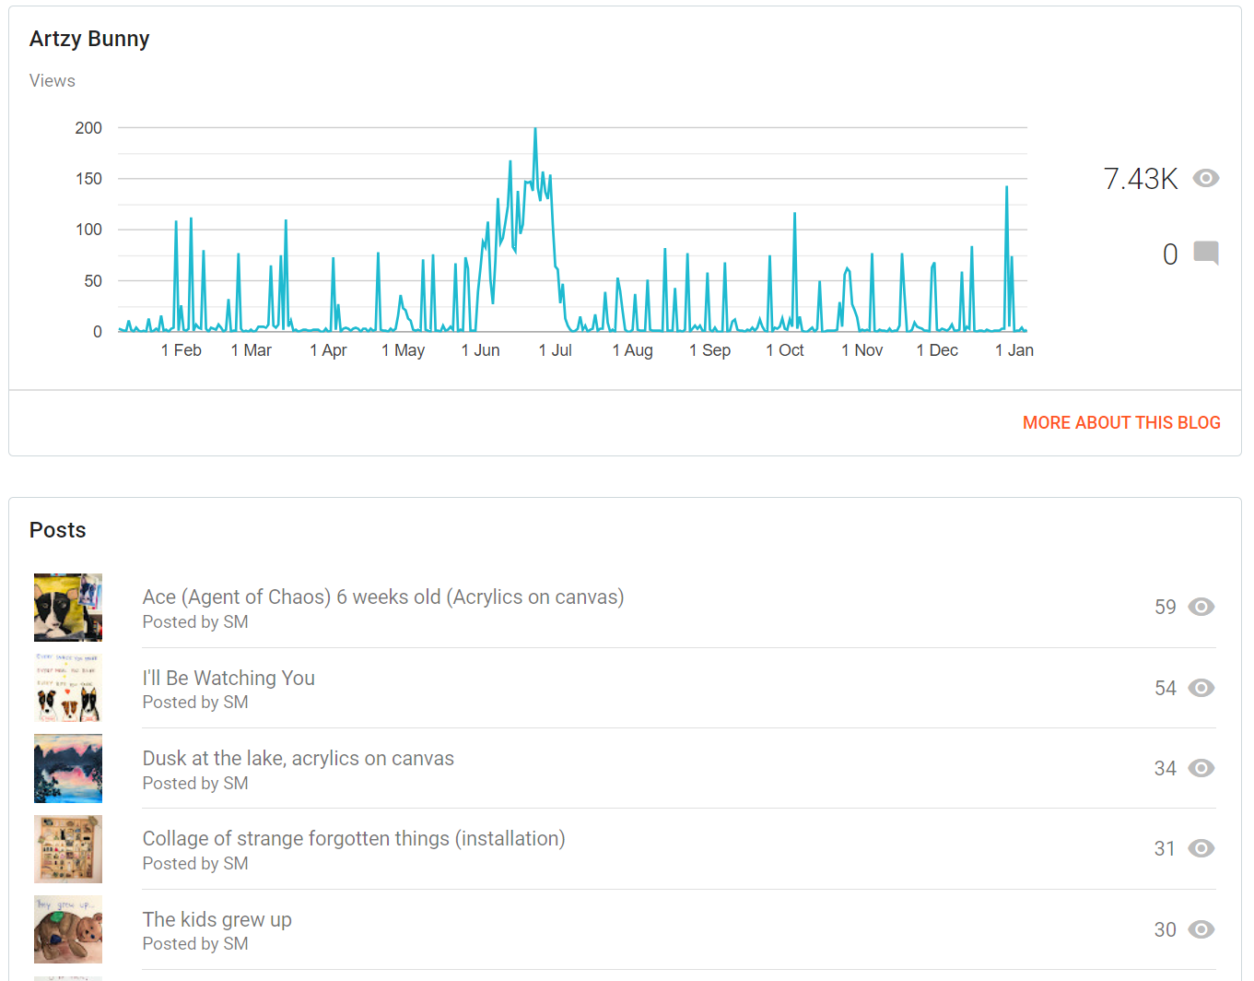This screenshot has width=1254, height=981.
Task: Click the comments bubble icon beside 0
Action: [1205, 253]
